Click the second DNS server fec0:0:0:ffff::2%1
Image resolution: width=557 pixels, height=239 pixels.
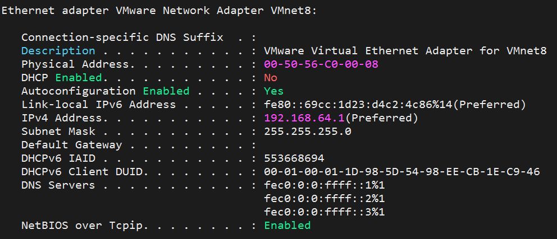325,199
